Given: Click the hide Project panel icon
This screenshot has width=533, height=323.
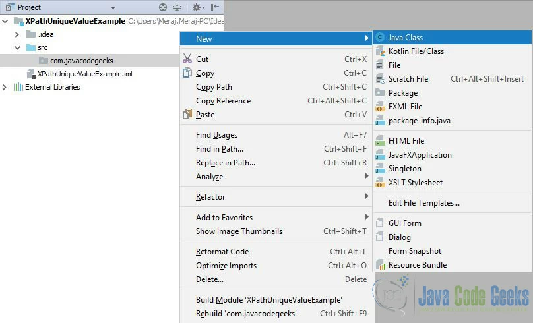Looking at the screenshot, I should (x=214, y=7).
